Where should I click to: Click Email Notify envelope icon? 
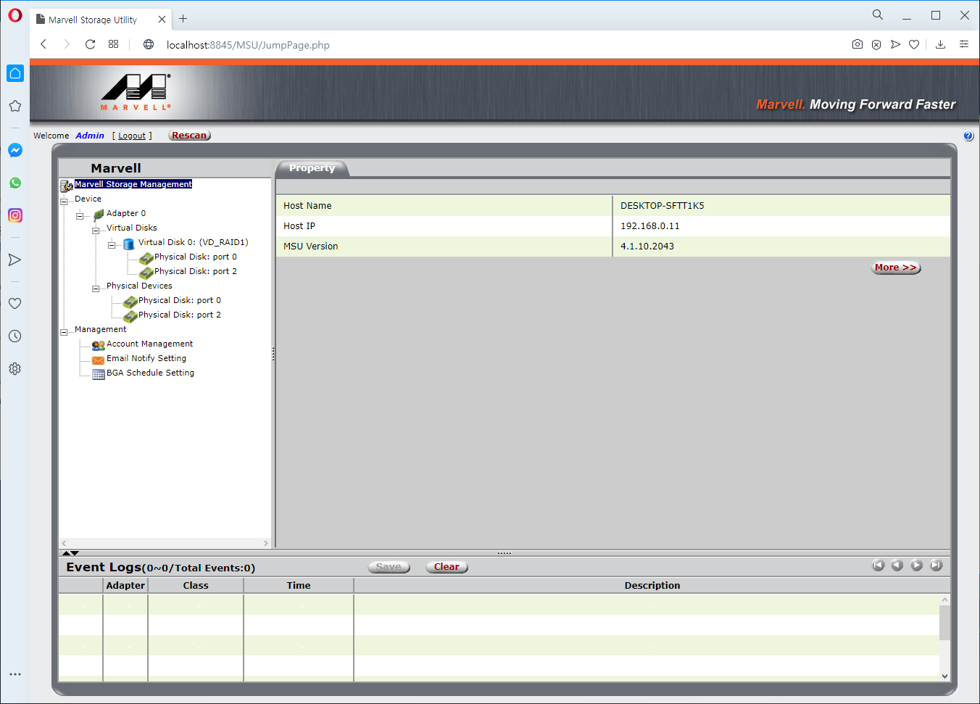pyautogui.click(x=99, y=360)
